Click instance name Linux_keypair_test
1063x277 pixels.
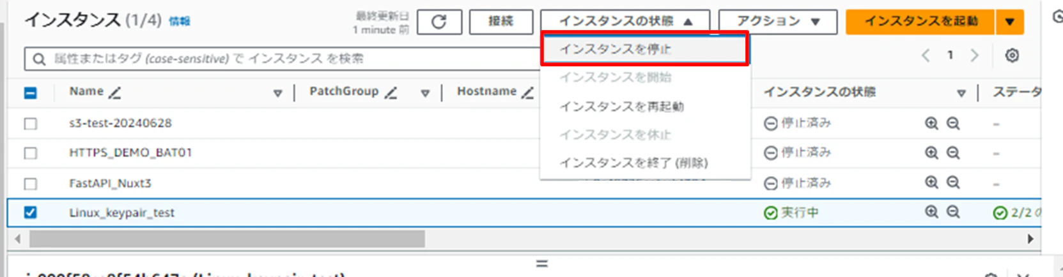121,213
